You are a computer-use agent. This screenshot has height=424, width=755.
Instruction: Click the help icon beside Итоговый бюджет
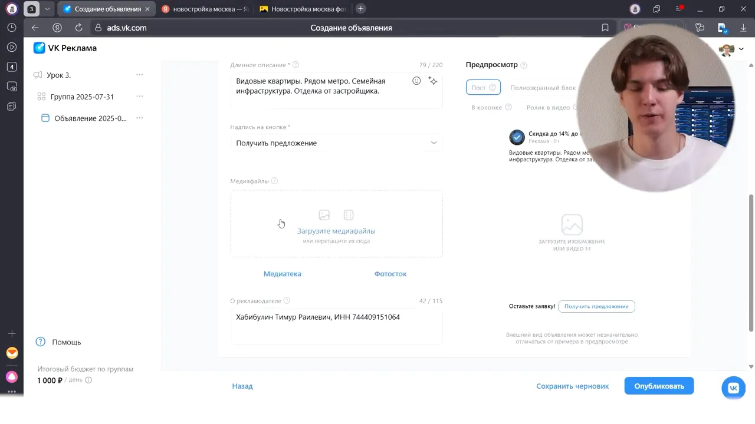87,380
